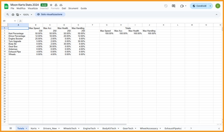
Task: Open the Guida menu
Action: [x=84, y=8]
